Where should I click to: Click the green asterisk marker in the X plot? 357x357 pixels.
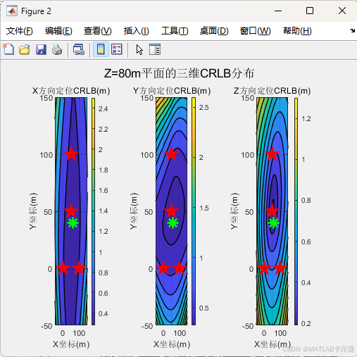point(73,223)
